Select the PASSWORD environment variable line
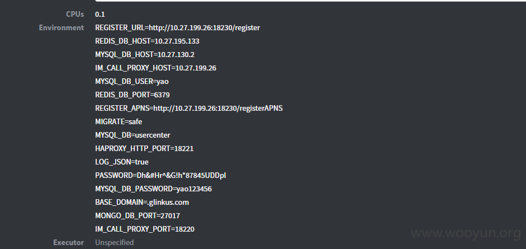Image resolution: width=526 pixels, height=249 pixels. tap(160, 175)
